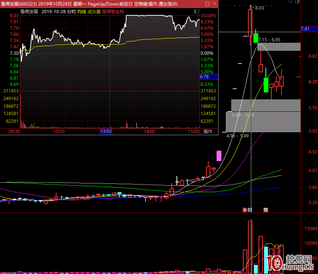Screen dimensions: 318x274
Task: Click the blue 7.41 price tag on axis
Action: pos(309,29)
